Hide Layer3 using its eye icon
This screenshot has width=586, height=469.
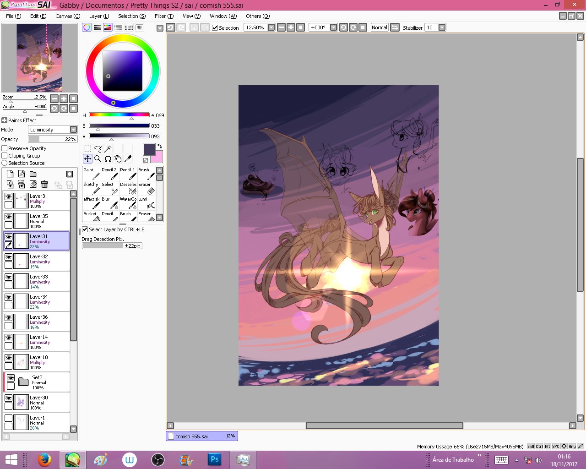click(x=8, y=196)
